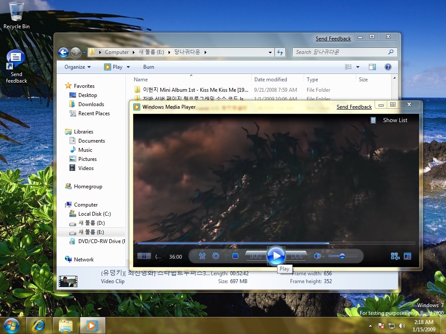
Task: Expand the Play button dropdown arrow
Action: pyautogui.click(x=128, y=67)
